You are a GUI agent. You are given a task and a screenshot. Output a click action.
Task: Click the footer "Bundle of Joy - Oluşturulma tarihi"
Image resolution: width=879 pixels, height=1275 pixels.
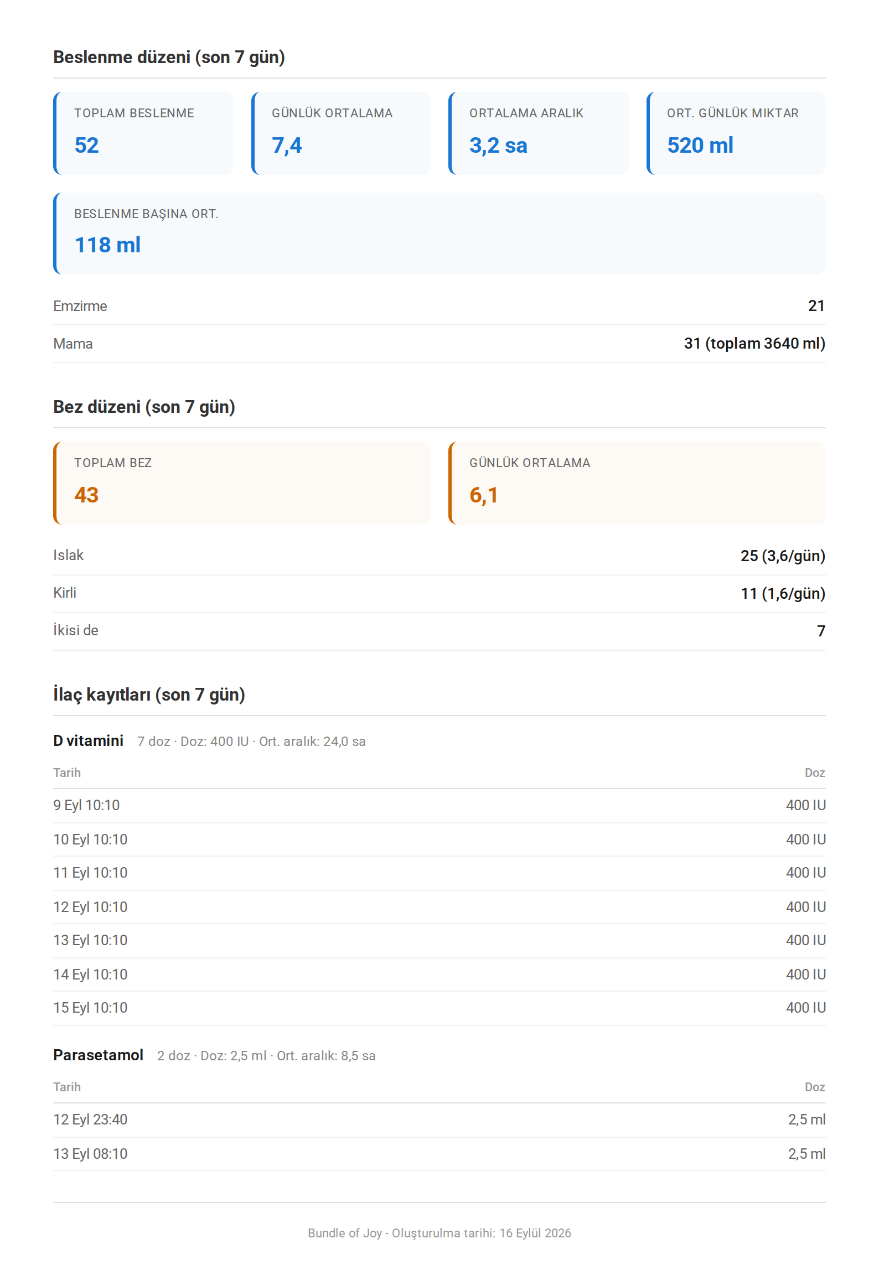401,1233
